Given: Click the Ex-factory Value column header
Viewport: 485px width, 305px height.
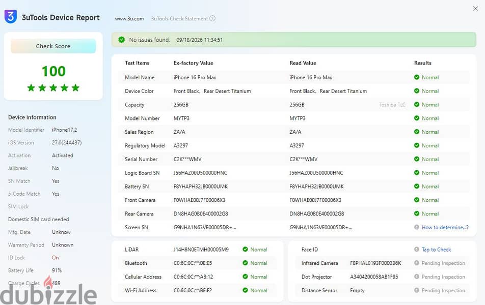Looking at the screenshot, I should pyautogui.click(x=193, y=63).
